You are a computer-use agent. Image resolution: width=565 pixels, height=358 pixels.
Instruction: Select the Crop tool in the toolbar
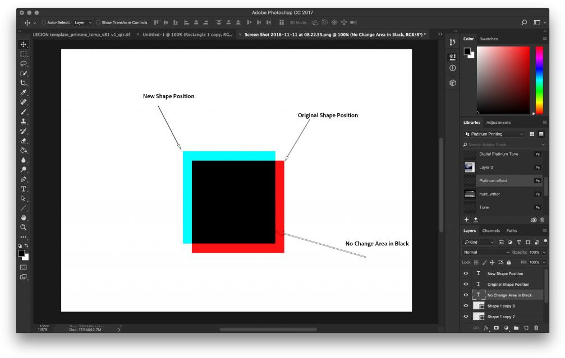(x=24, y=83)
